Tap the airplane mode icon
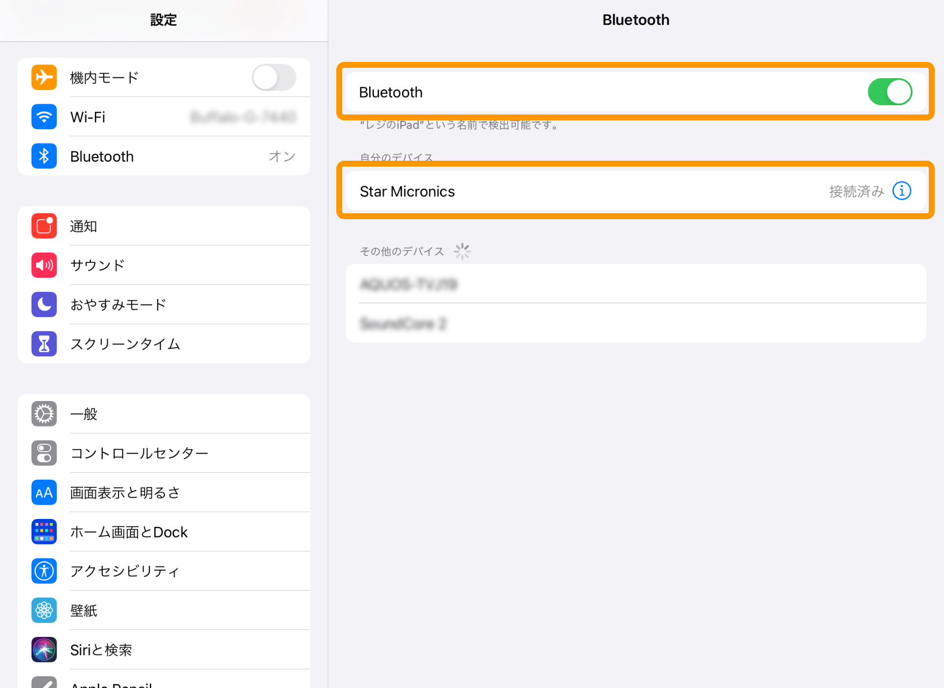Viewport: 944px width, 688px height. [44, 78]
